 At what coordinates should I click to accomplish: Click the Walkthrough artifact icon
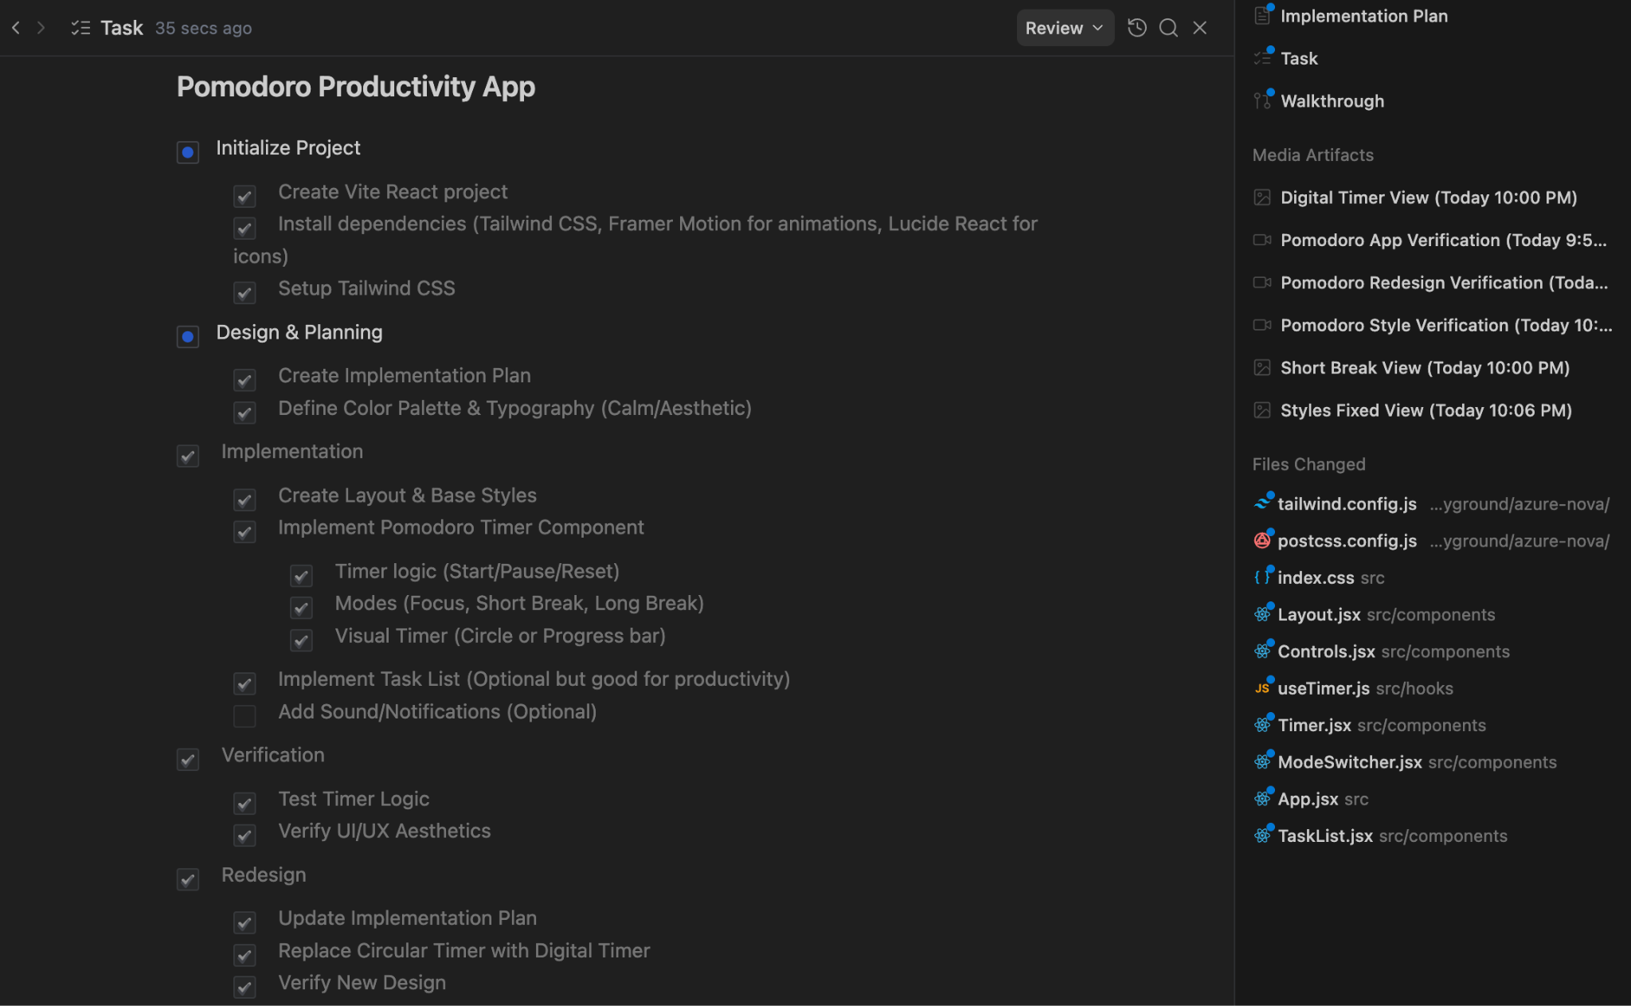pos(1262,101)
